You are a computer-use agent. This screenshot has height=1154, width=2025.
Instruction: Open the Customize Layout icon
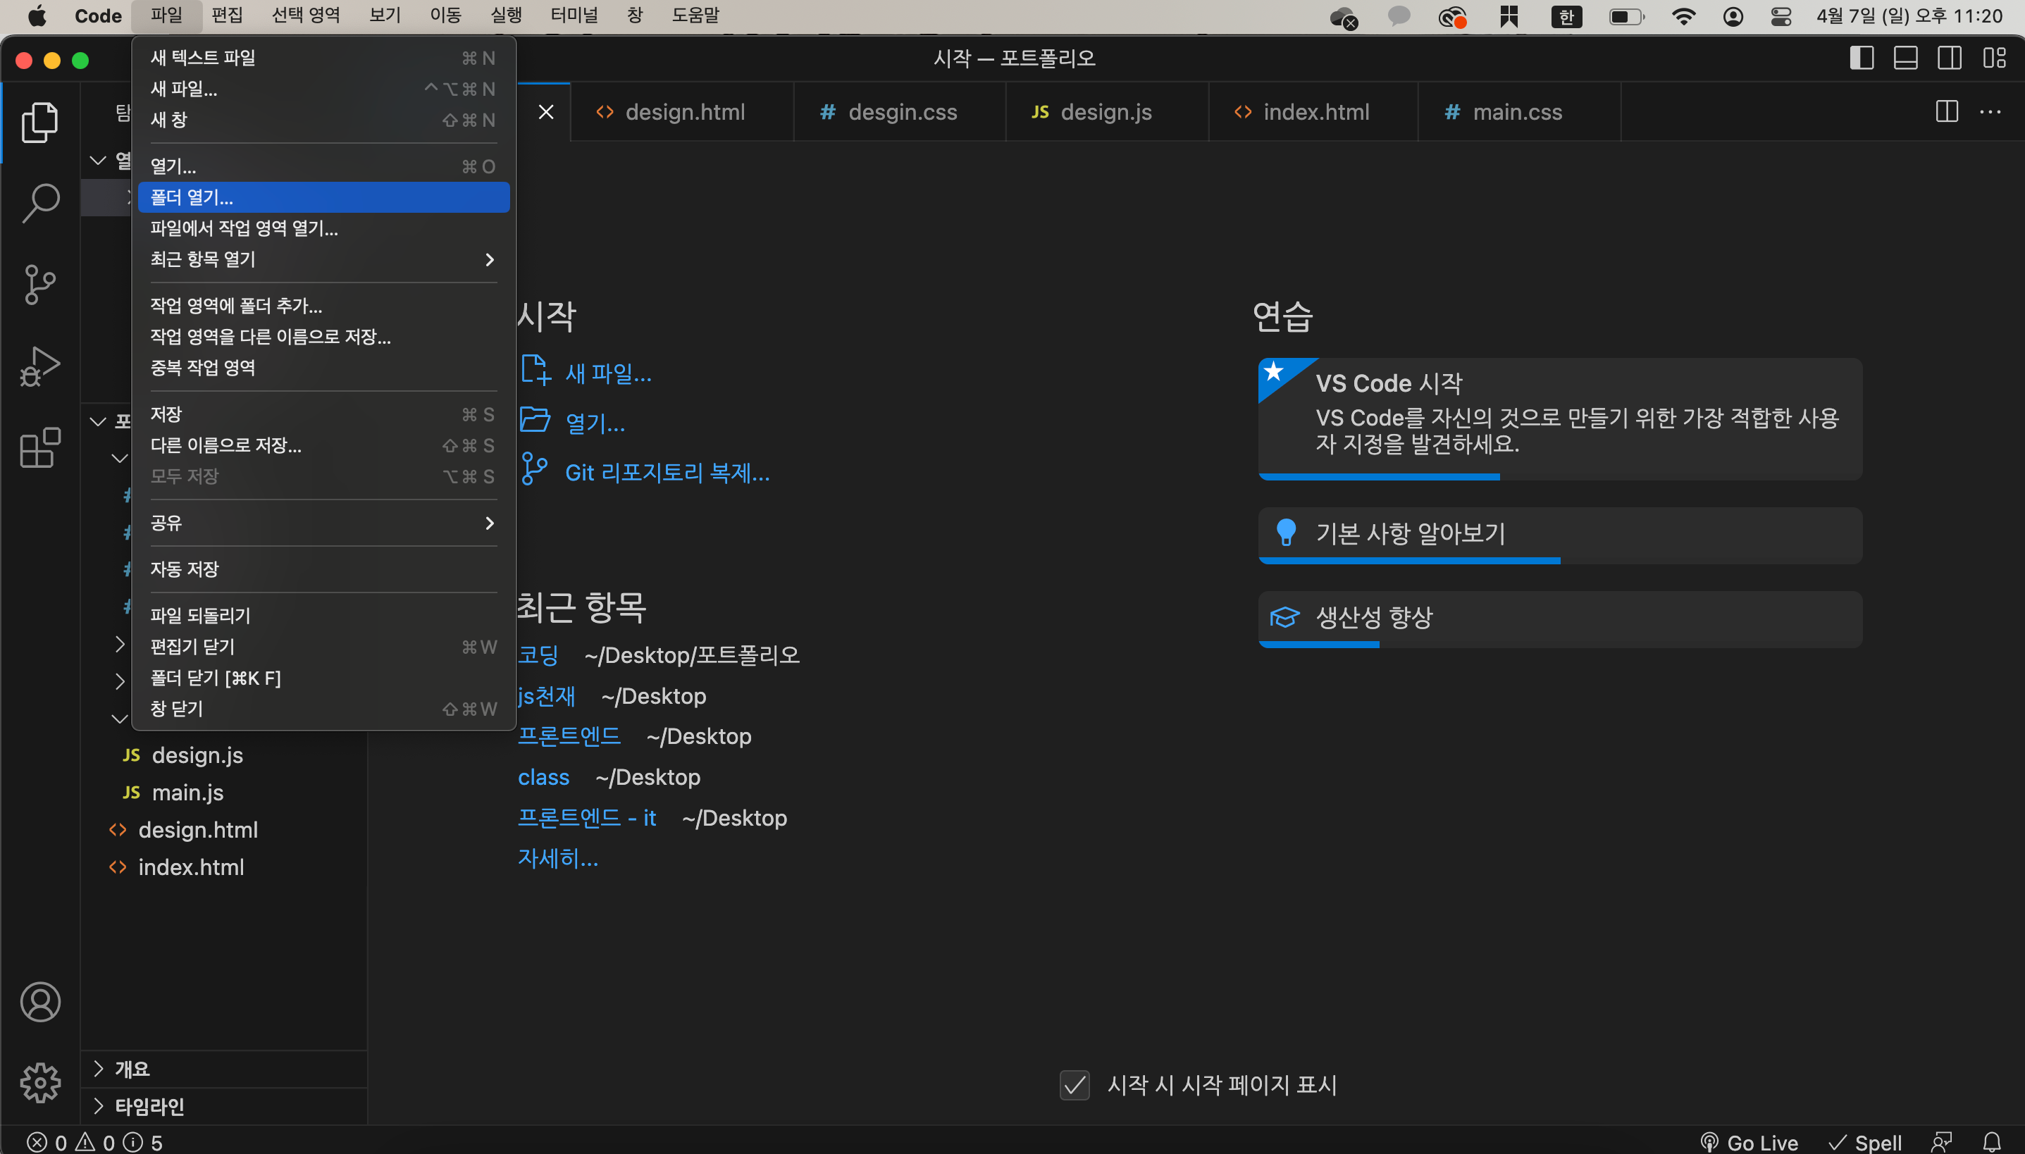tap(1994, 58)
